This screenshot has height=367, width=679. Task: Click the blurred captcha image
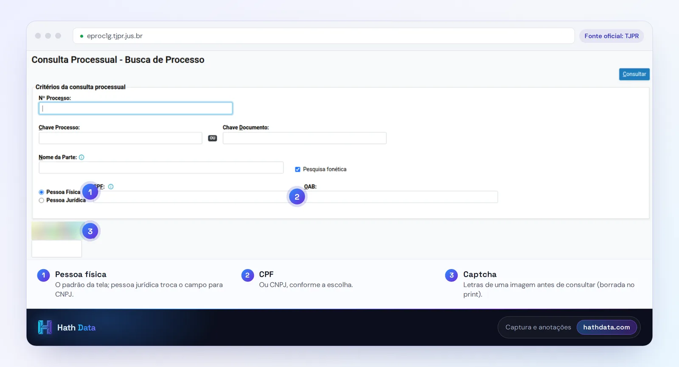57,231
